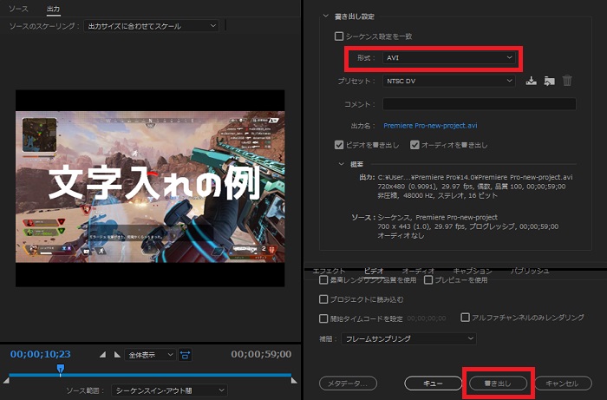Screen dimensions: 607x400
Task: Enable アルファチャンネルのみレンダリング checkbox
Action: pos(465,318)
